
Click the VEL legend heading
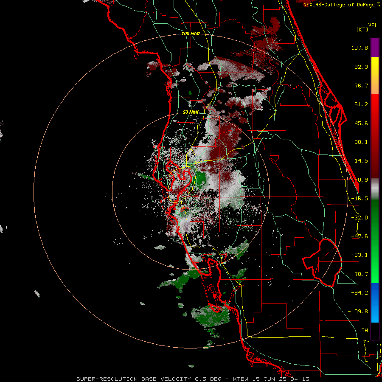(373, 25)
